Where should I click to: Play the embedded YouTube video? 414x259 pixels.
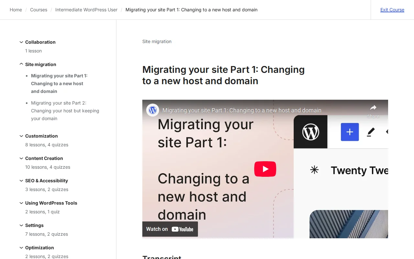pyautogui.click(x=265, y=169)
